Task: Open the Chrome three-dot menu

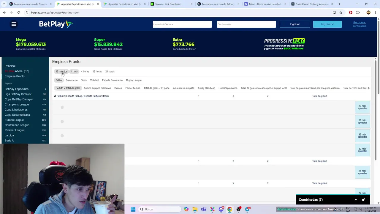Action: [x=376, y=12]
